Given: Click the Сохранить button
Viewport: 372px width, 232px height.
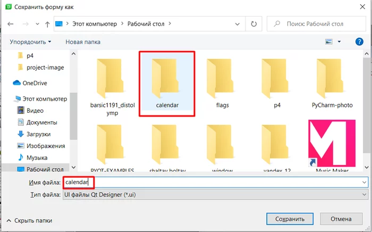Looking at the screenshot, I should tap(290, 219).
